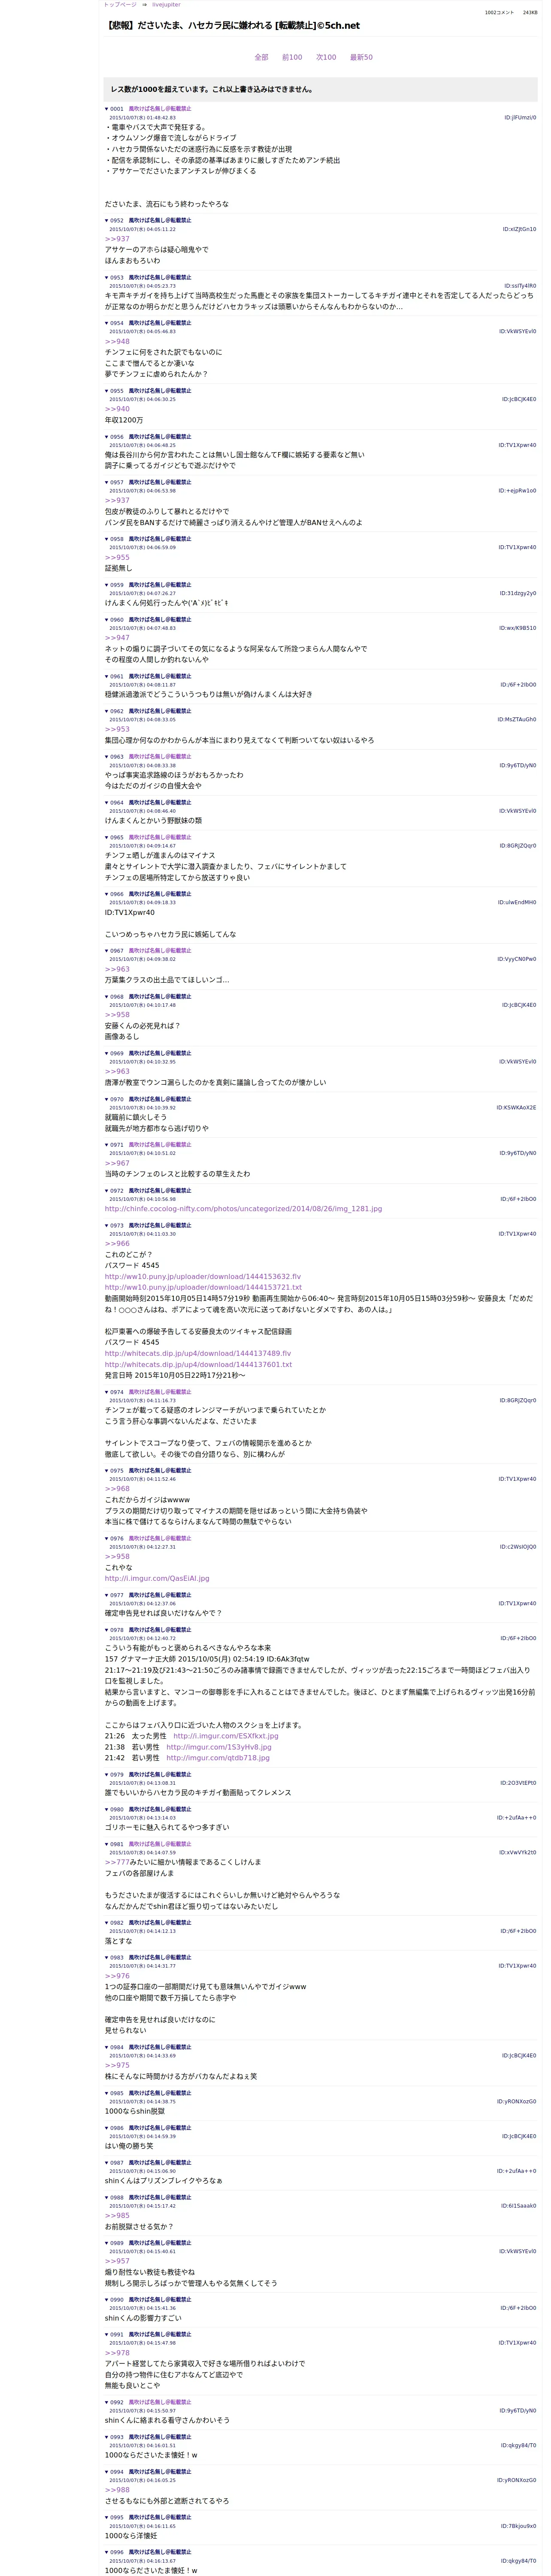Follow anchor >>978 in post 0991

pyautogui.click(x=117, y=2353)
